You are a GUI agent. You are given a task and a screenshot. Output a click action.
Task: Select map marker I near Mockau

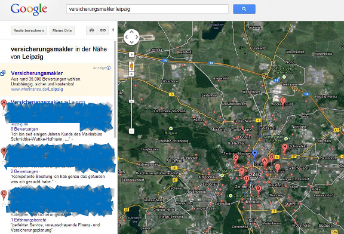click(283, 102)
